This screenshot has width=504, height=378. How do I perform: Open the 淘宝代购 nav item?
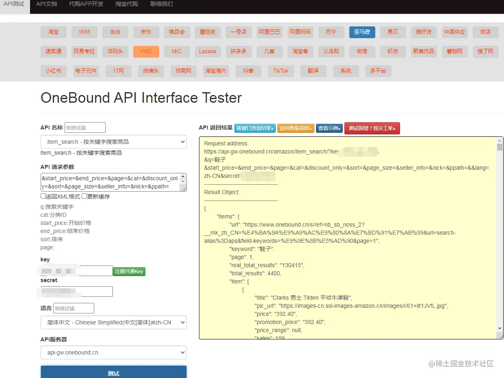pos(127,4)
